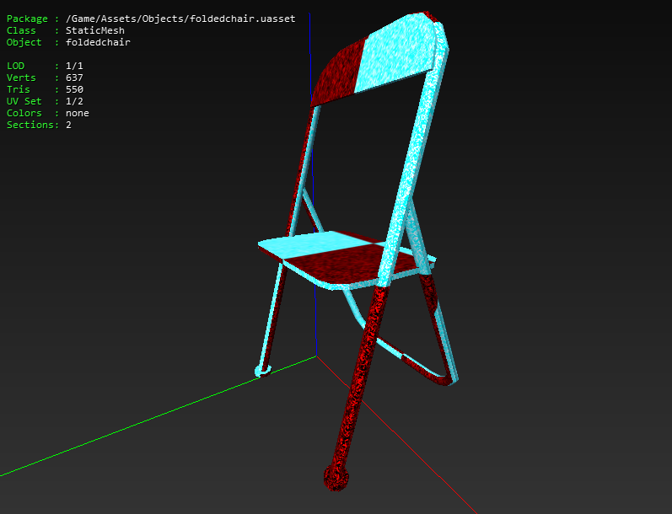
Task: Click the foldedchair object name
Action: pos(98,42)
